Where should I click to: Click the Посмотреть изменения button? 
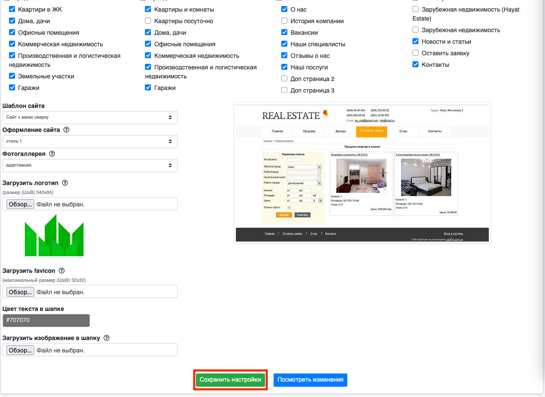pos(310,380)
